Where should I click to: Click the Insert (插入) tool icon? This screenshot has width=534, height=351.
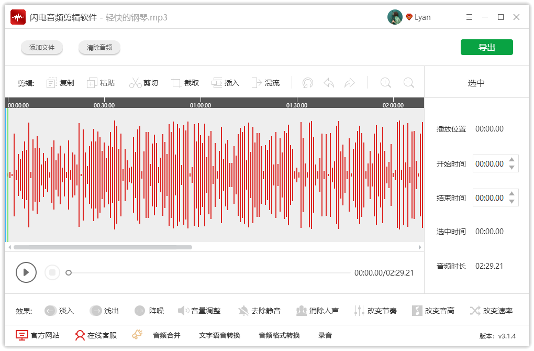pos(217,83)
